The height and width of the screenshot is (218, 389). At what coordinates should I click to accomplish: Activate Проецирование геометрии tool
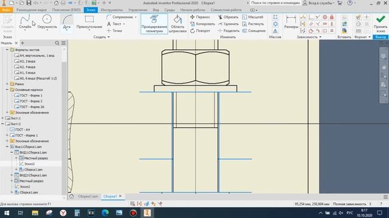coord(154,24)
